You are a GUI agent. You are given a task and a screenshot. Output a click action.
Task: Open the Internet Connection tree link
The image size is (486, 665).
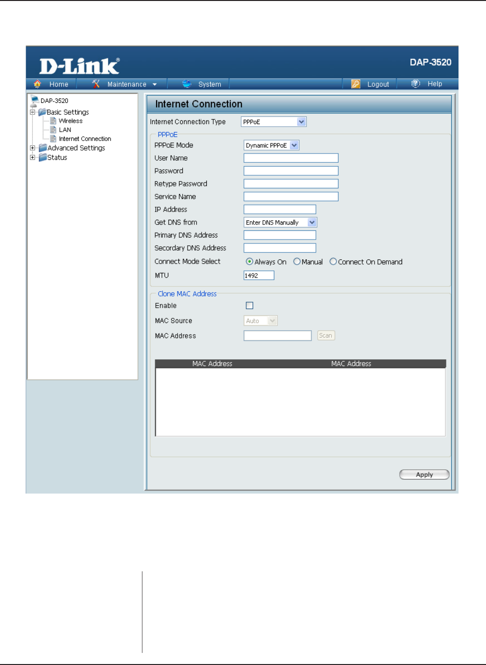coord(85,139)
